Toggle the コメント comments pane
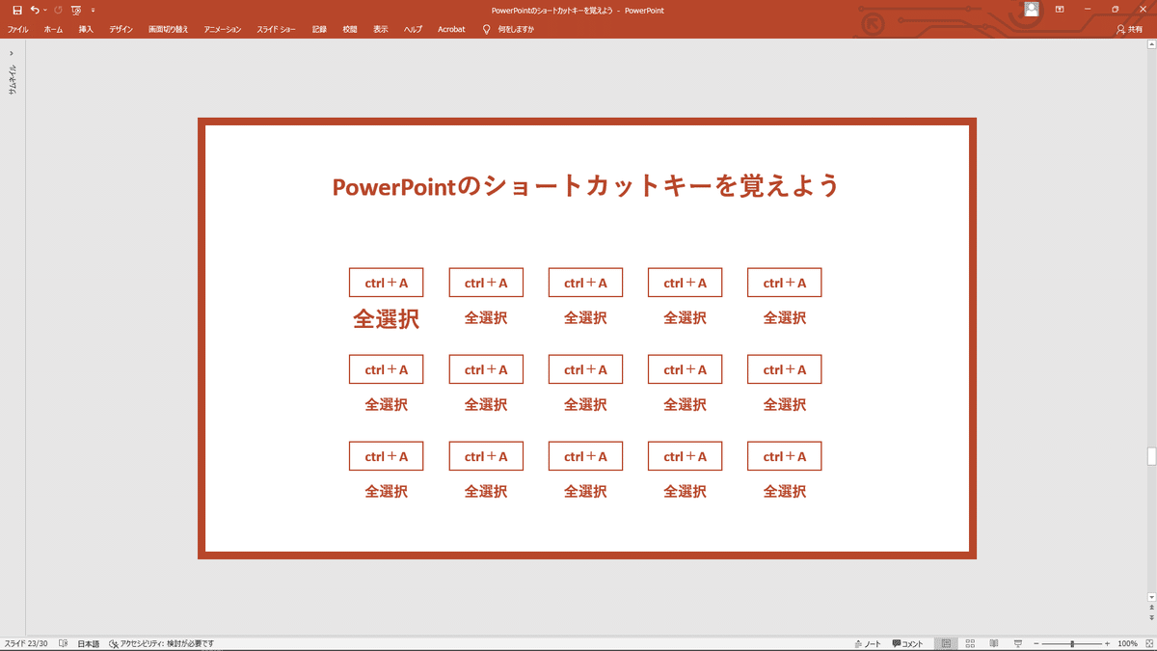1157x651 pixels. [907, 643]
